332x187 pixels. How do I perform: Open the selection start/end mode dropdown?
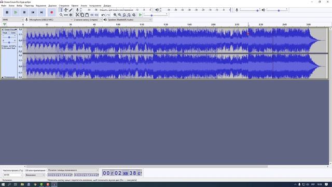coord(73,170)
